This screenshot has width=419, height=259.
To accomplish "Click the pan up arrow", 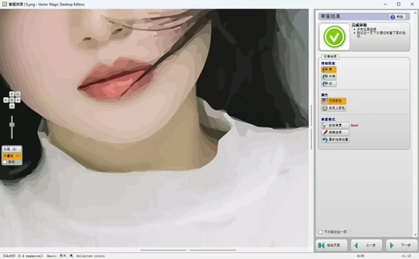I will coord(12,94).
